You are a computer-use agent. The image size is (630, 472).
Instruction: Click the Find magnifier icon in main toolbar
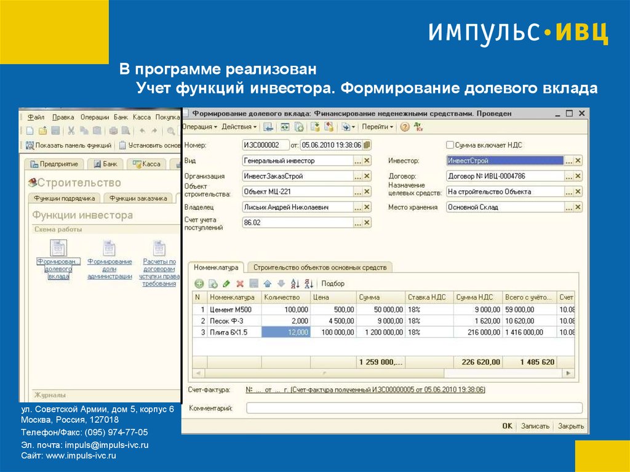[171, 130]
